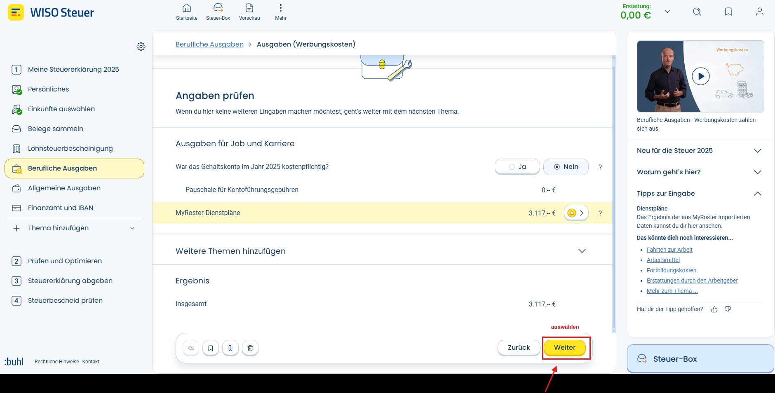Open Fahrten zur Arbeit link
Viewport: 775px width, 393px height.
(669, 250)
